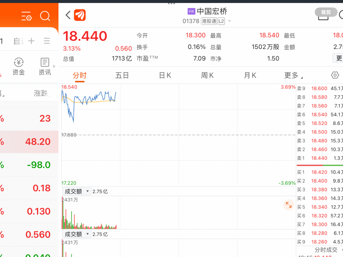Click the 卖6 ask price 18.540
343x257 pixels.
click(319, 115)
